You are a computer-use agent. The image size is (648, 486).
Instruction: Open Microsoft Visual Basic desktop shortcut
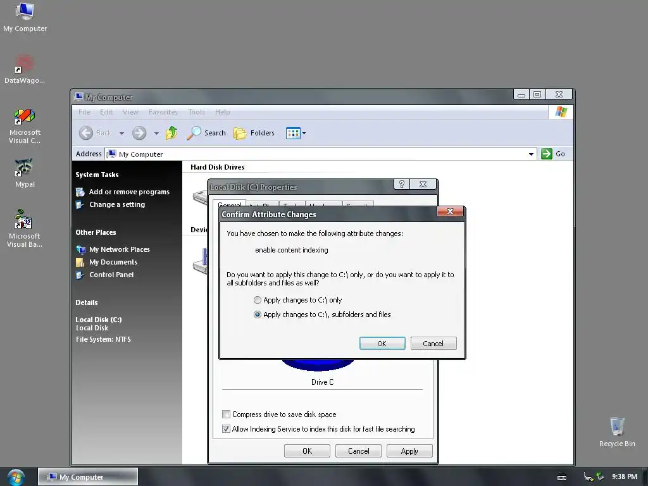(x=25, y=228)
